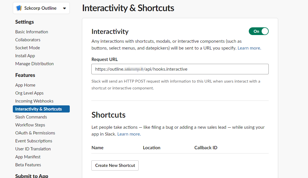Open Slash Commands page
The height and width of the screenshot is (178, 308).
tap(31, 117)
